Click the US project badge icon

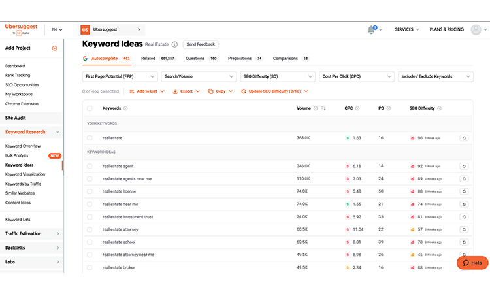pos(85,29)
